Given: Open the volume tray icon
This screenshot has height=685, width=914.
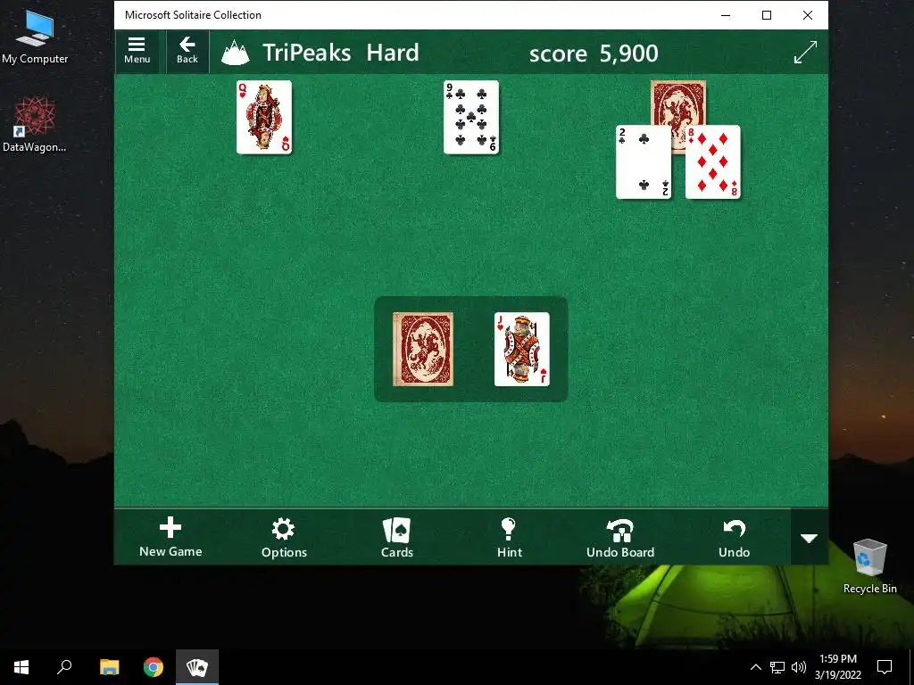Looking at the screenshot, I should click(x=799, y=667).
